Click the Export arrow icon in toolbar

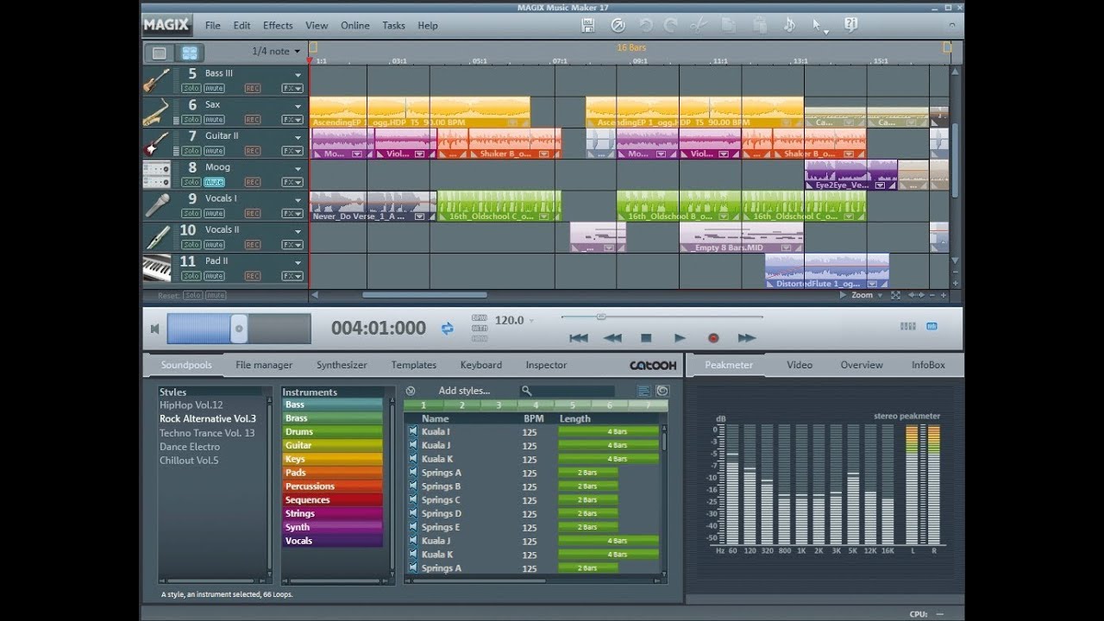618,26
